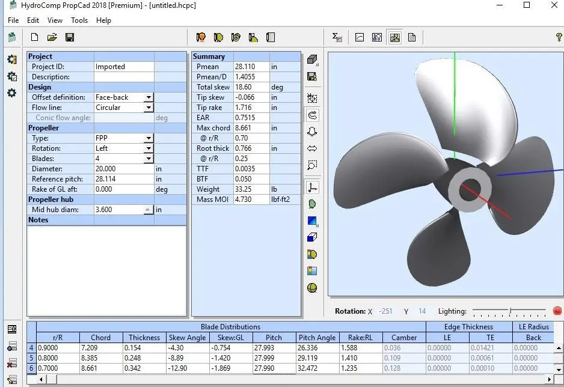Click the help question mark icon
The width and height of the screenshot is (564, 387).
(559, 37)
